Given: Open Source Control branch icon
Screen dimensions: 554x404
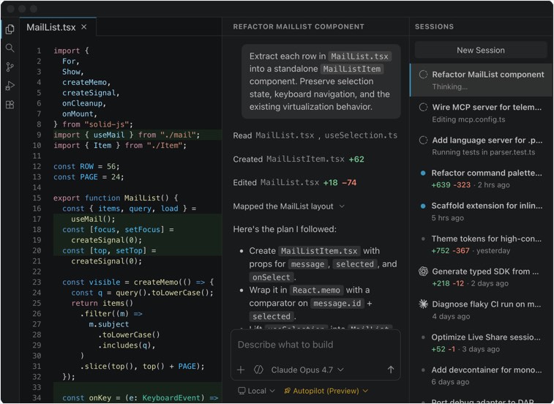Looking at the screenshot, I should [x=10, y=67].
